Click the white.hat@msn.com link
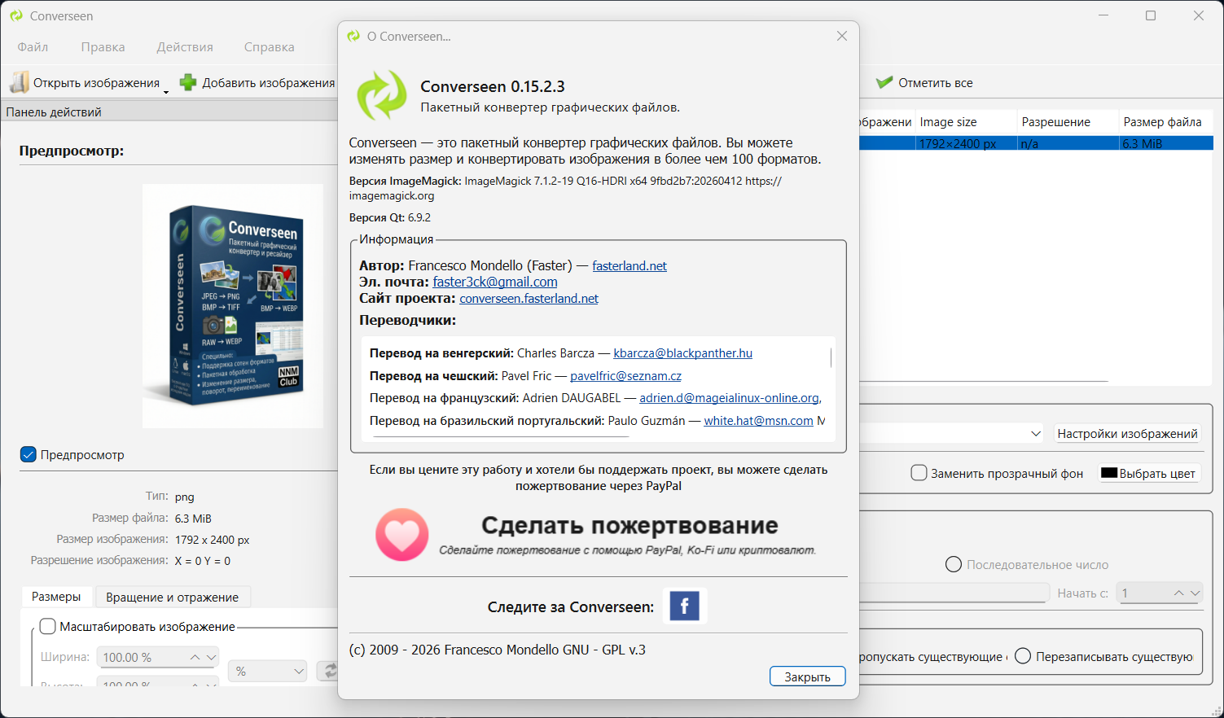This screenshot has height=718, width=1224. click(x=758, y=421)
